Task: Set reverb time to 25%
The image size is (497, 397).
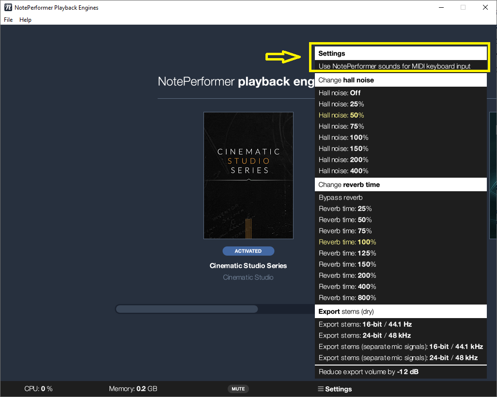Action: point(345,208)
